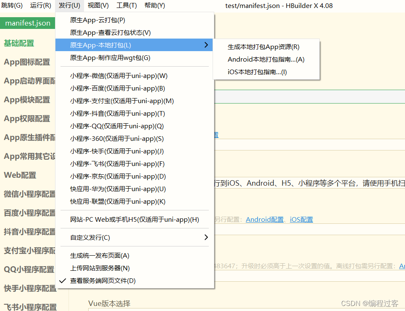Open App权限配置 section

(x=27, y=119)
